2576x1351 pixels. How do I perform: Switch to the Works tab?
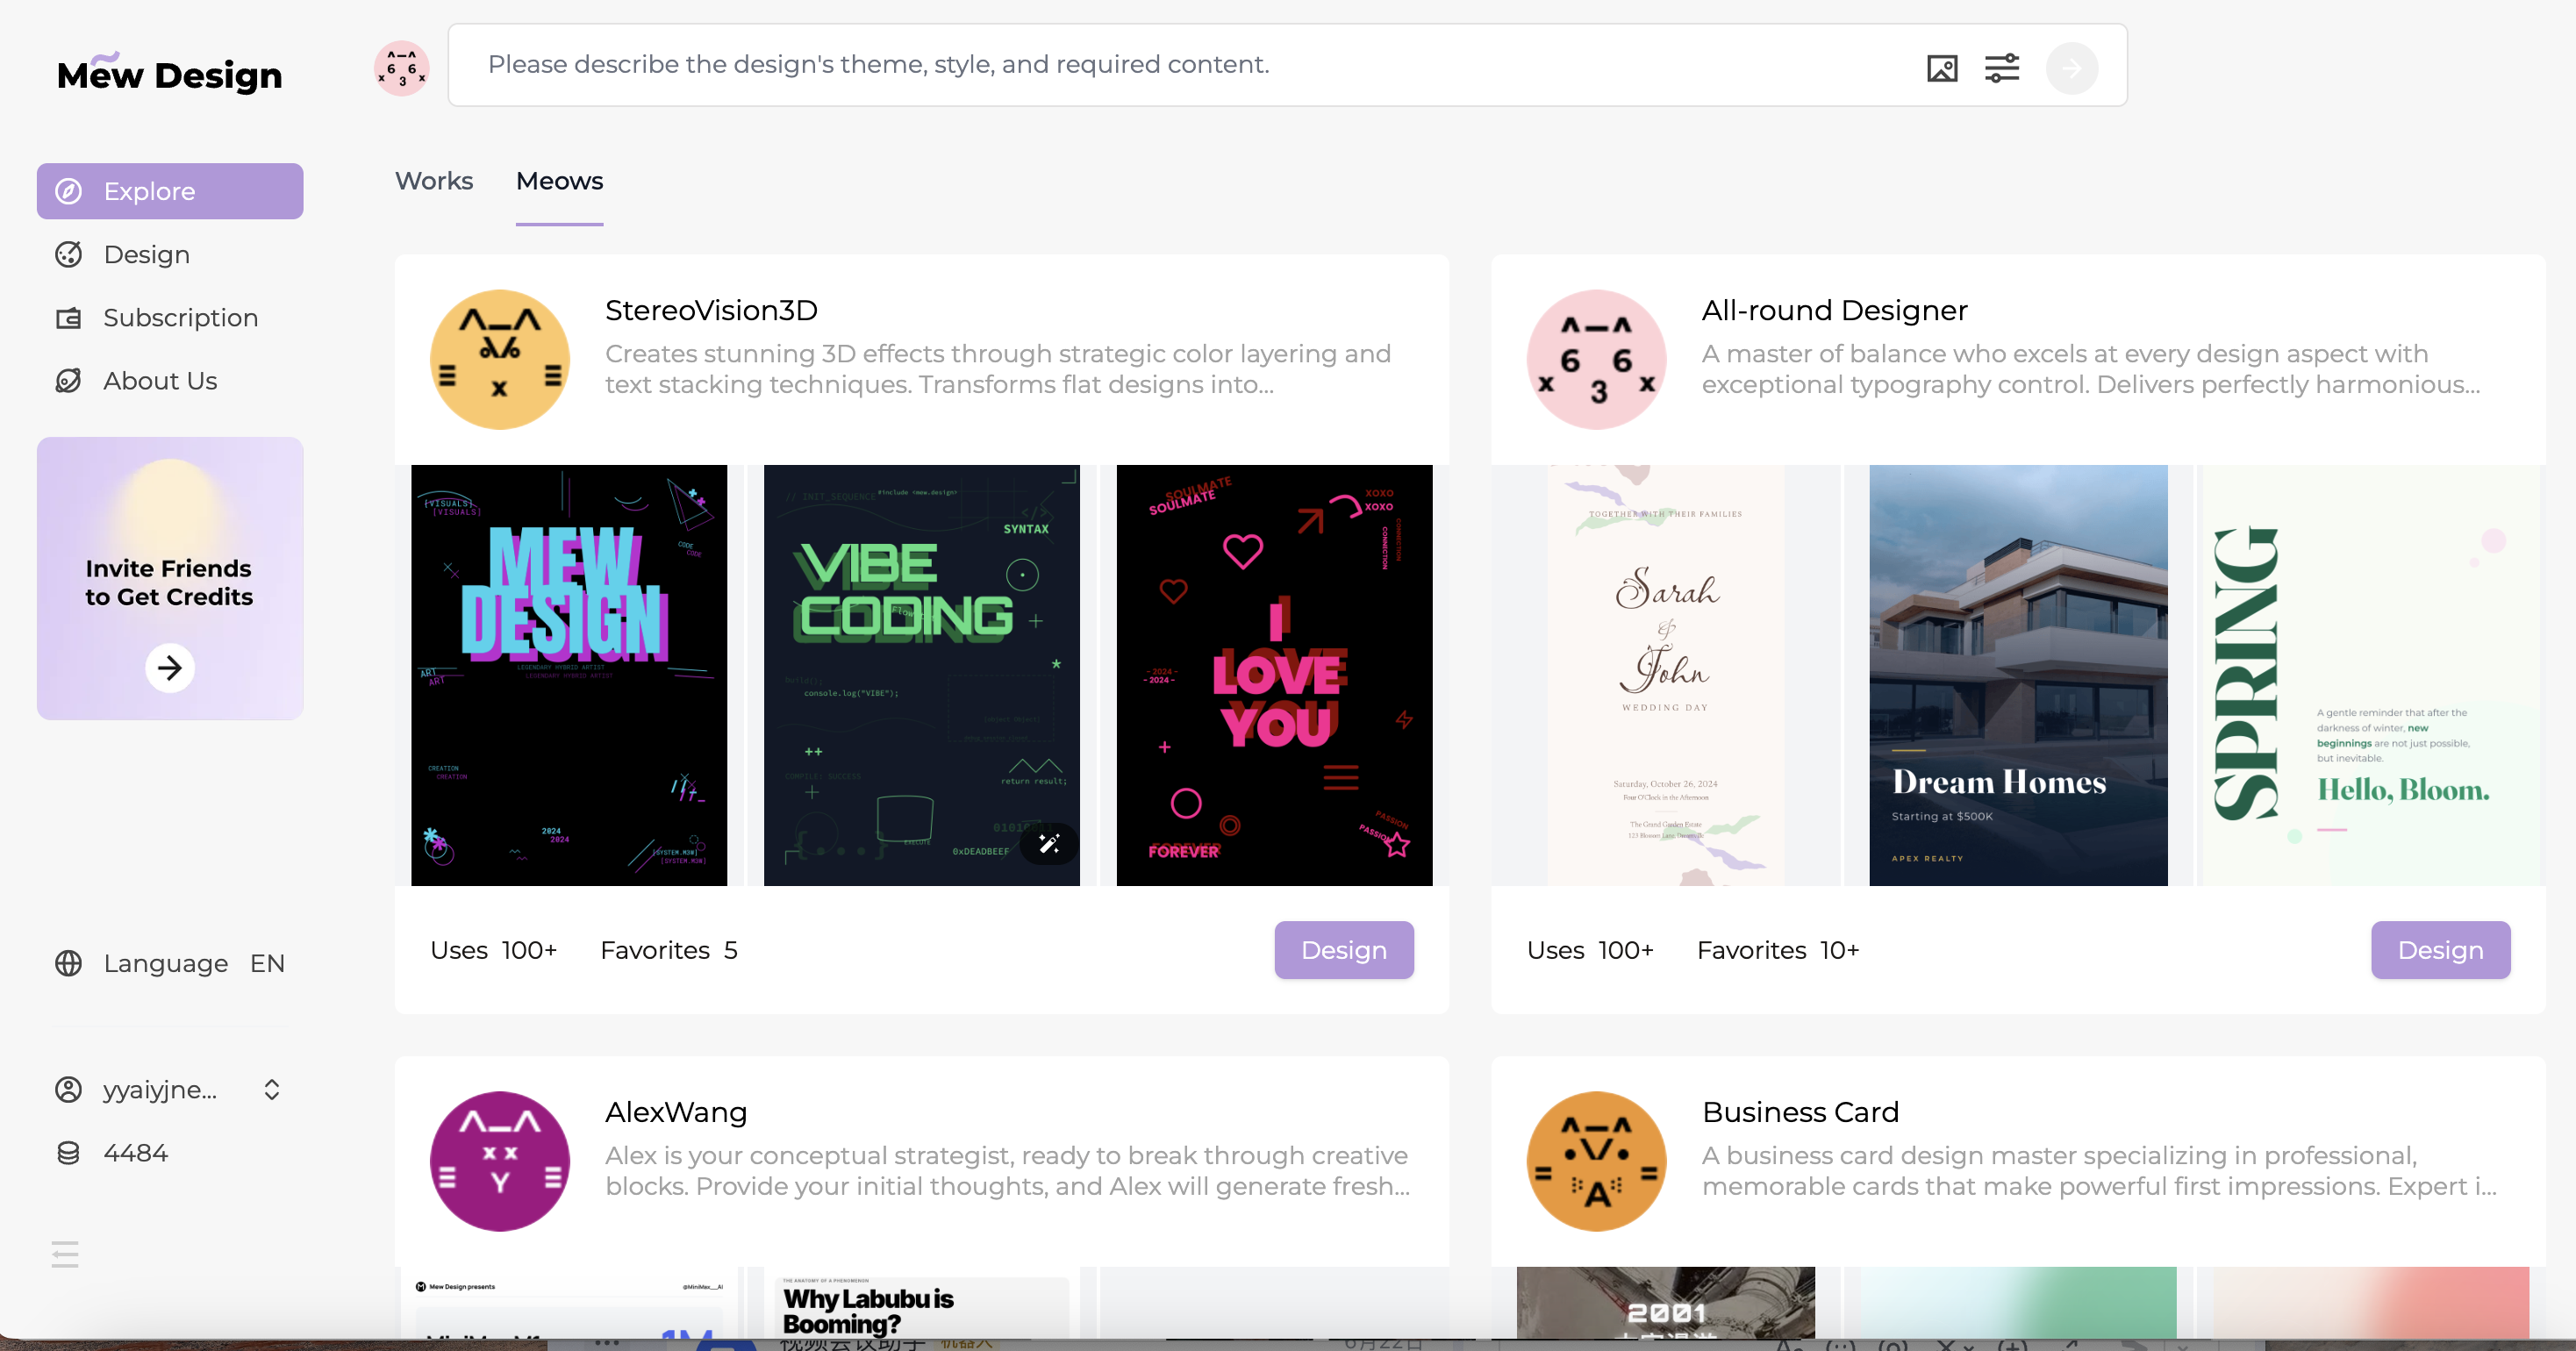pos(434,181)
